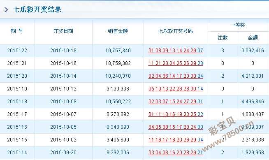Click the arrow icon beside 七乐彩开奖结果
This screenshot has width=269, height=160.
pos(6,9)
